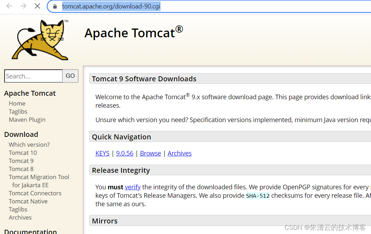Click the padlock site security icon

point(55,6)
